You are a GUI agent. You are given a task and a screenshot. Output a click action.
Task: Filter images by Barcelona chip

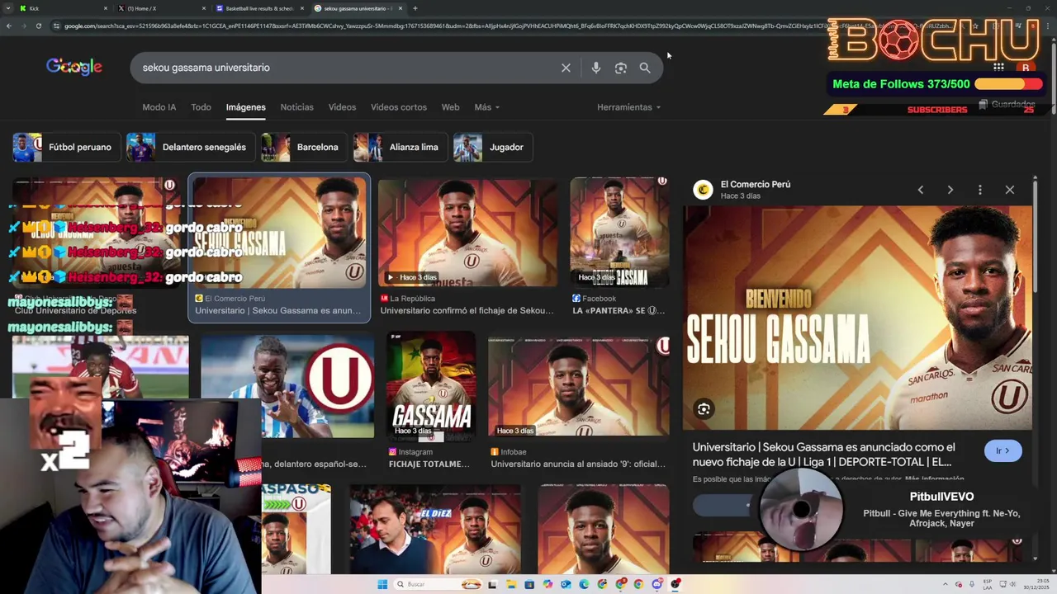click(x=304, y=147)
